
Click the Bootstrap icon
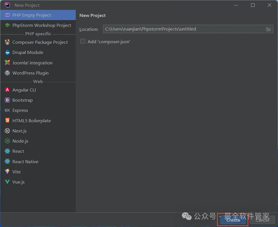pos(7,100)
